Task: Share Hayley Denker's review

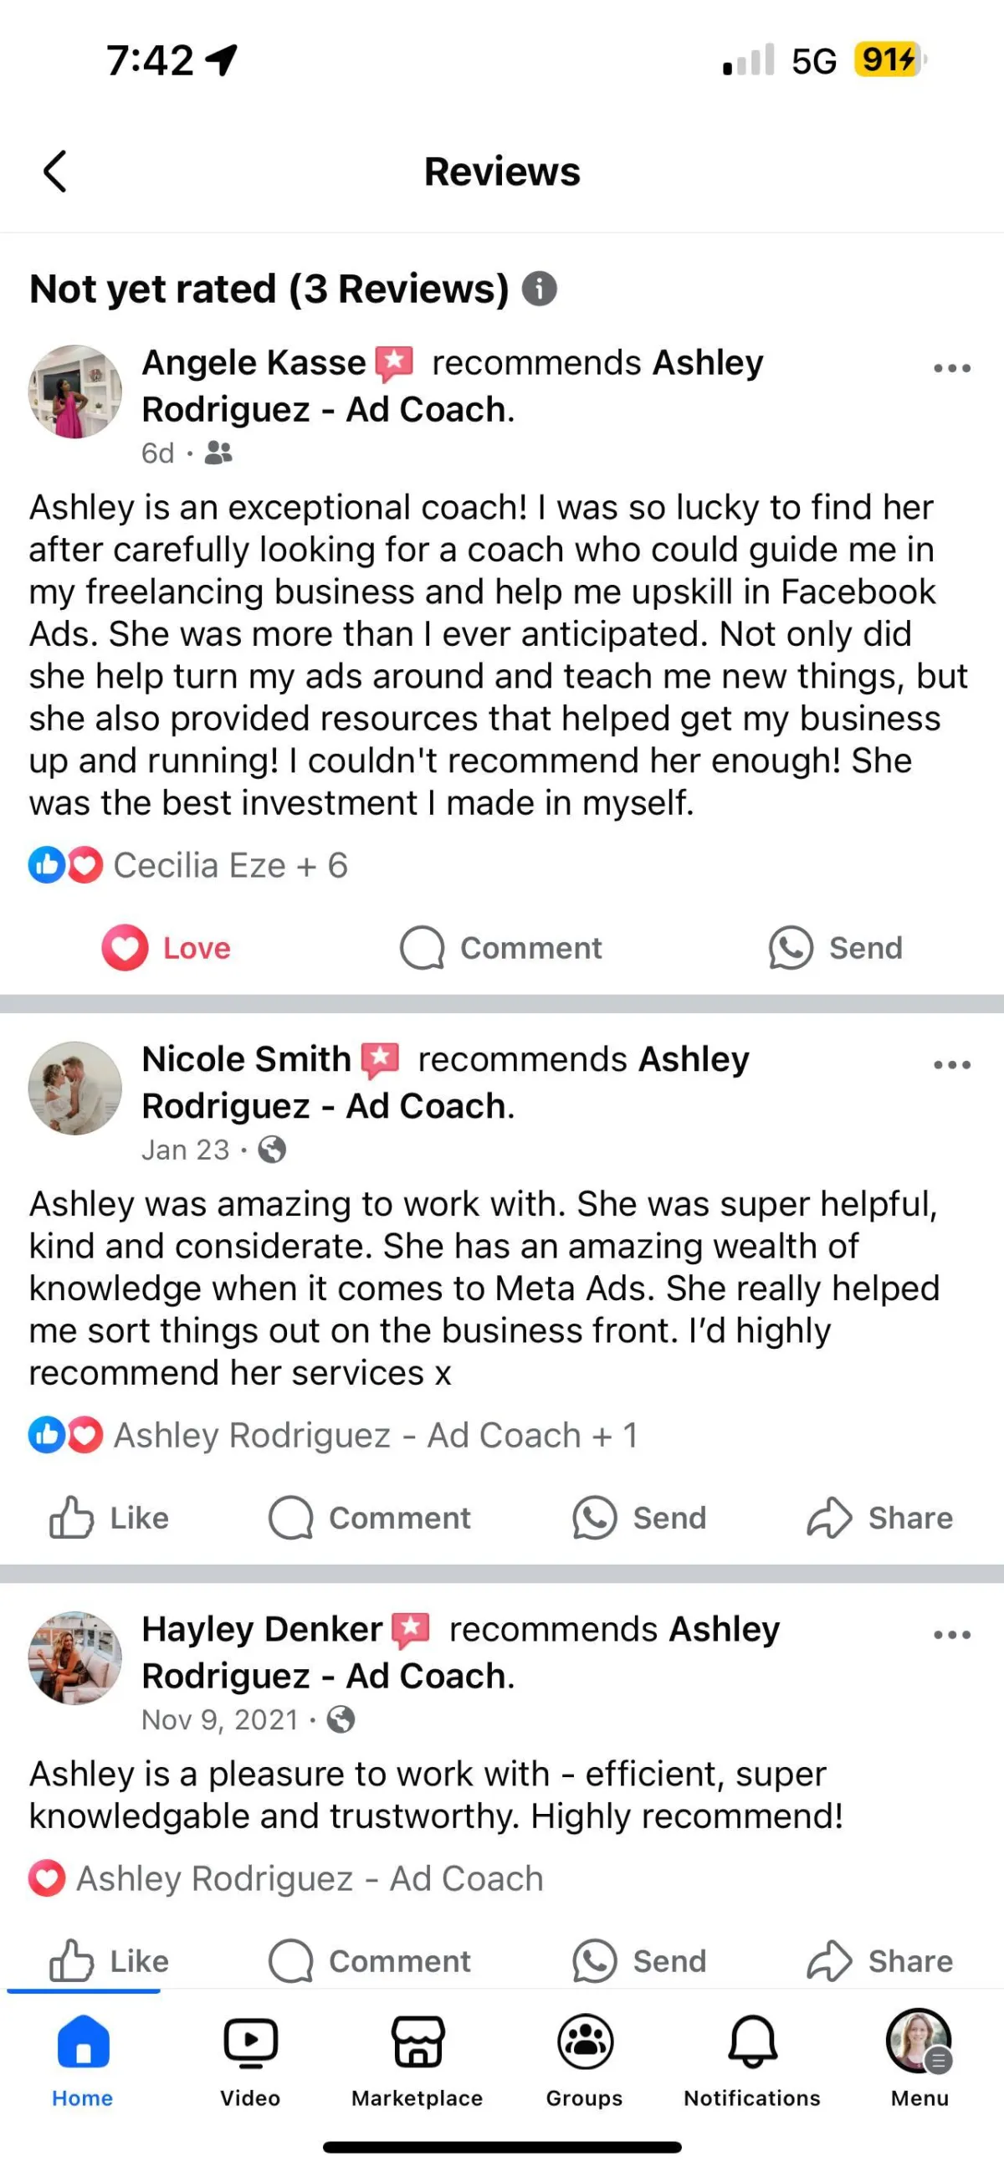Action: [x=880, y=1961]
